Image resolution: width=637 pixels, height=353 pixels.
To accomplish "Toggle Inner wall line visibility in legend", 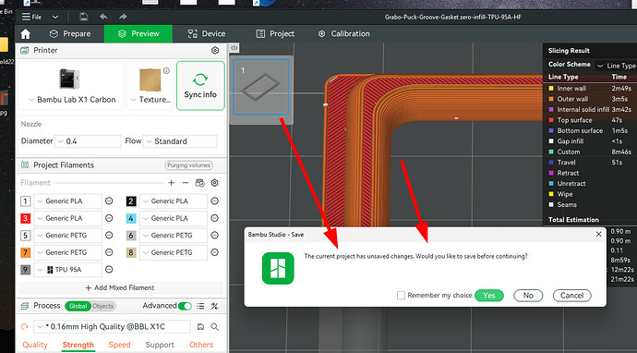I will [551, 89].
